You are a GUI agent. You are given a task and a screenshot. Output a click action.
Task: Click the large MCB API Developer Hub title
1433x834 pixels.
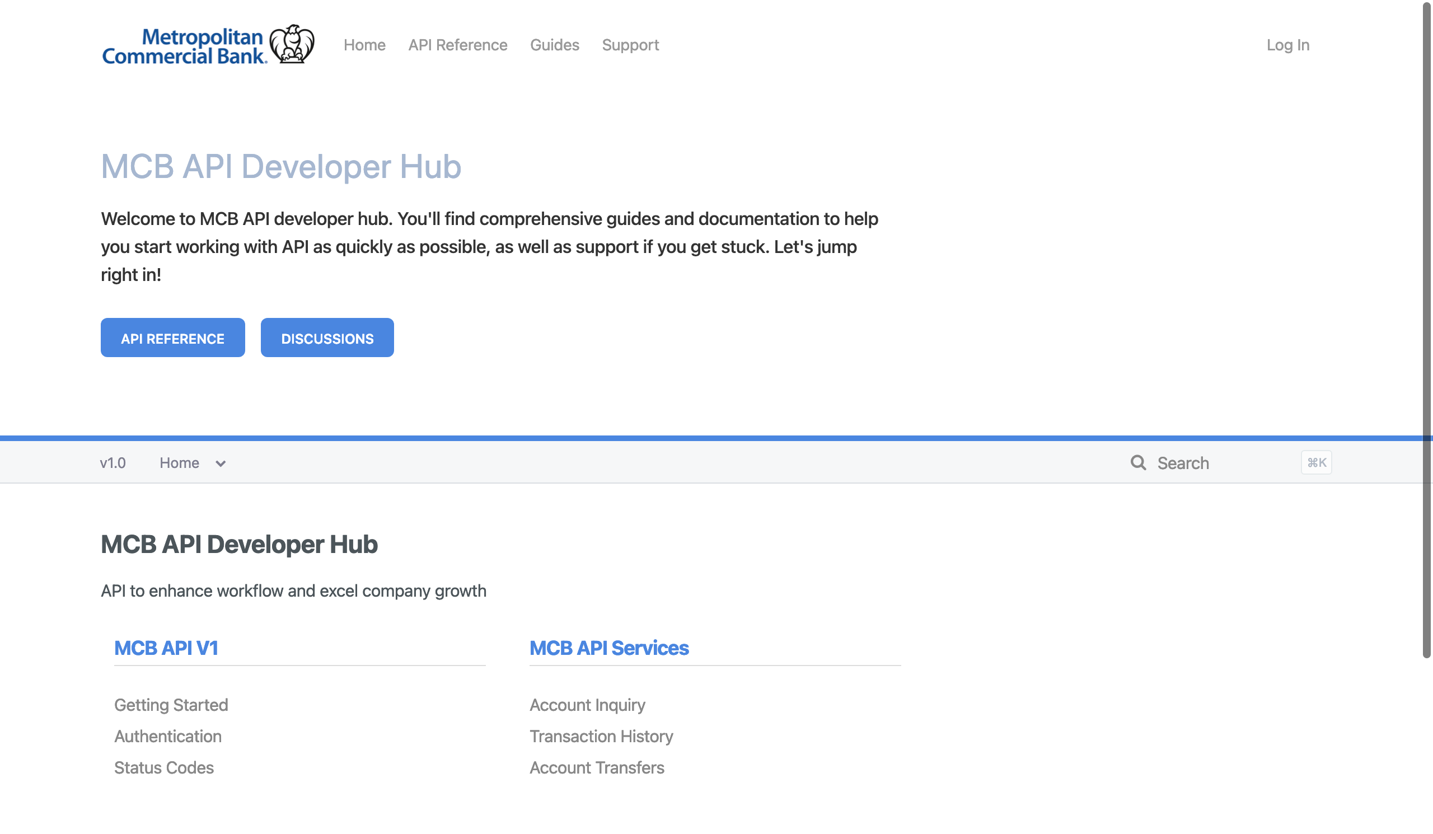[x=281, y=167]
